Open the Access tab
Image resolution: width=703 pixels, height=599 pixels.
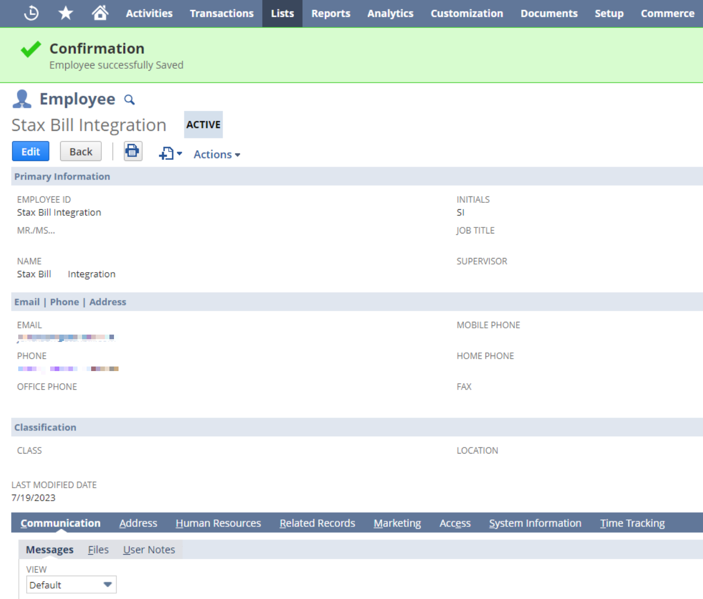click(x=455, y=523)
